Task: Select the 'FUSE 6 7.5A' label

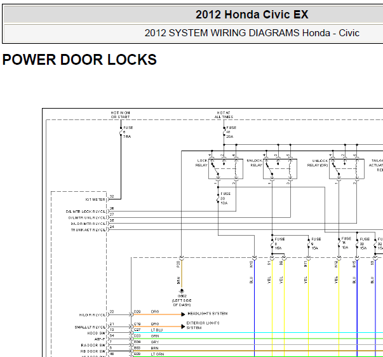Action: click(x=128, y=132)
